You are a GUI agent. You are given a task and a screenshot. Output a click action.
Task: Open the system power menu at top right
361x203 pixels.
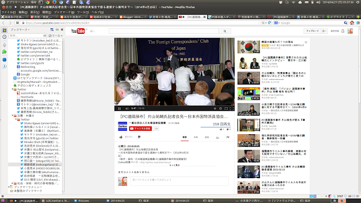point(358,2)
